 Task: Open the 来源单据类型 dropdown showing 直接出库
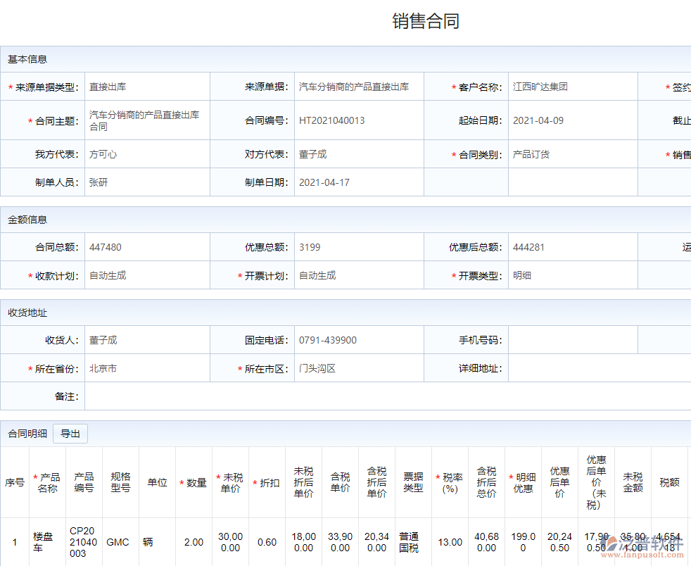click(x=148, y=86)
